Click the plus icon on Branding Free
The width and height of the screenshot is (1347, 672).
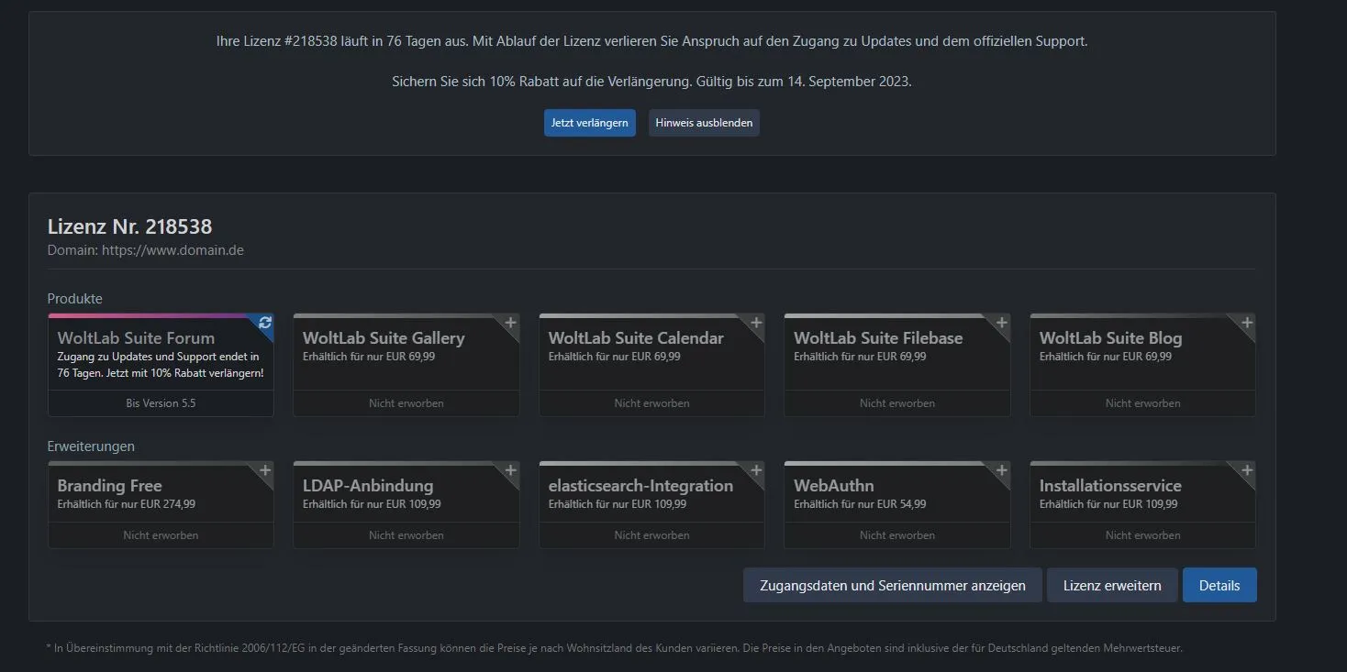point(265,471)
